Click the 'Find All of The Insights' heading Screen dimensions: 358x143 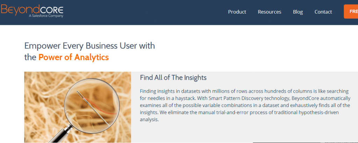(x=173, y=78)
